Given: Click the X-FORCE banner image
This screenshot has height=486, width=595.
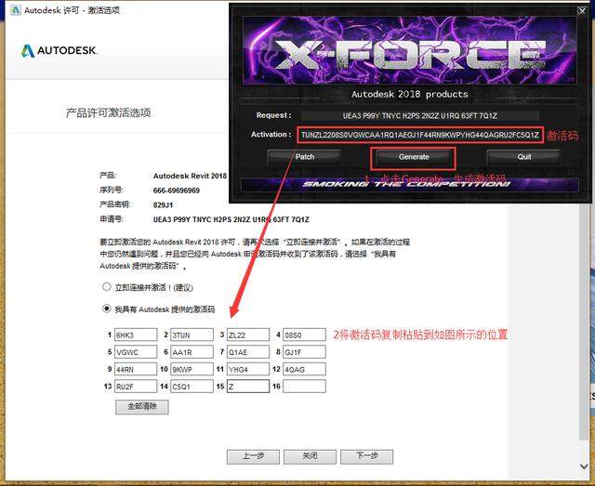Looking at the screenshot, I should click(x=409, y=50).
